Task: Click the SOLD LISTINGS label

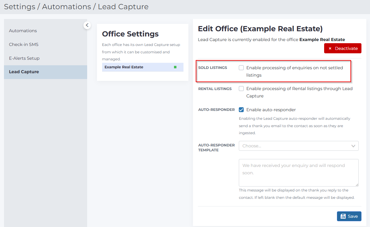Action: 213,68
